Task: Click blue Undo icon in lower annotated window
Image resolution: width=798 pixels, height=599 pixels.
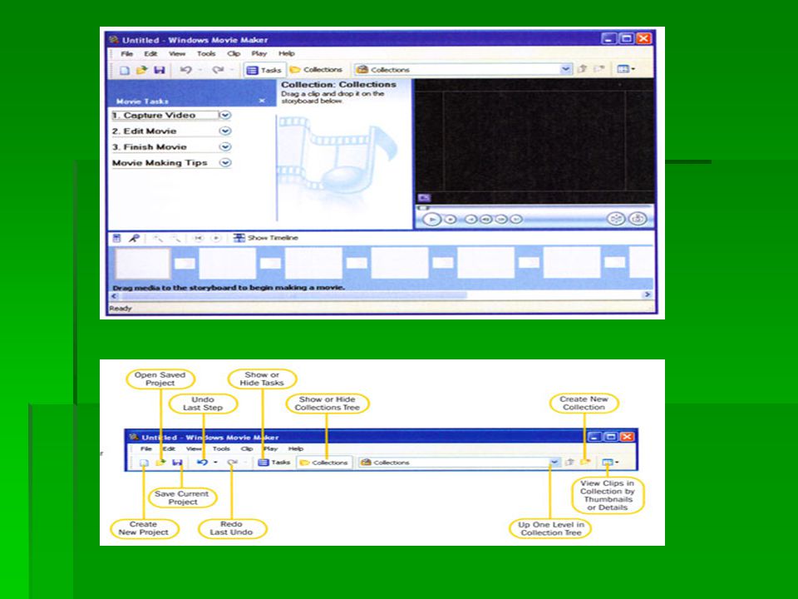Action: 202,463
